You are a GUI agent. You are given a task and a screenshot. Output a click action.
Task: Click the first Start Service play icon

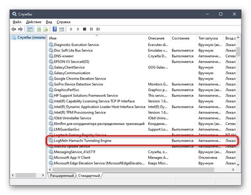[x=71, y=29]
